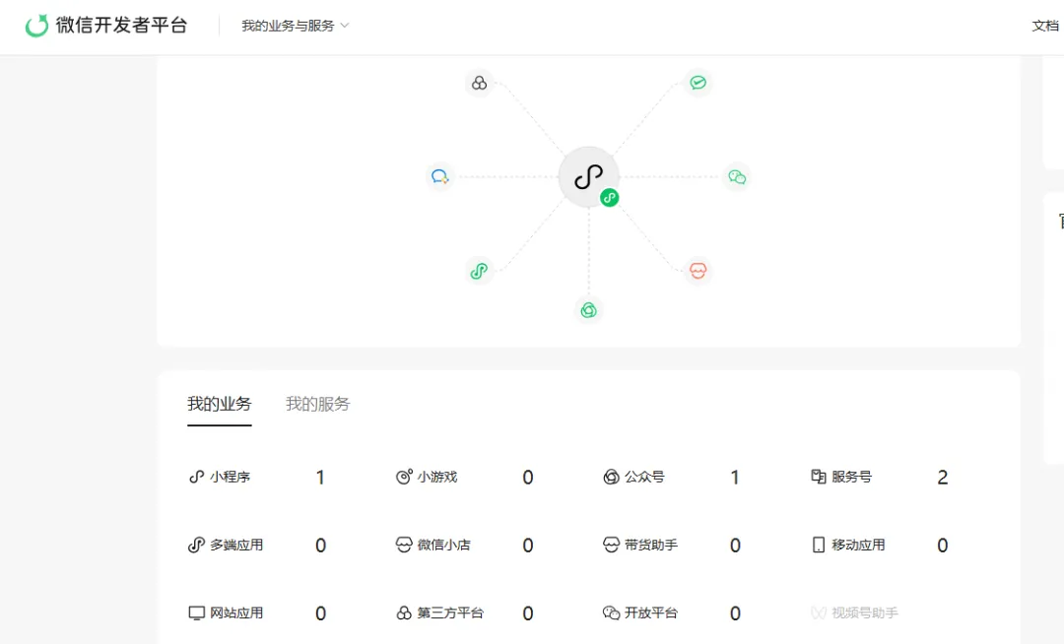1064x644 pixels.
Task: Click the green chat-bubble node in the diagram
Action: point(698,83)
